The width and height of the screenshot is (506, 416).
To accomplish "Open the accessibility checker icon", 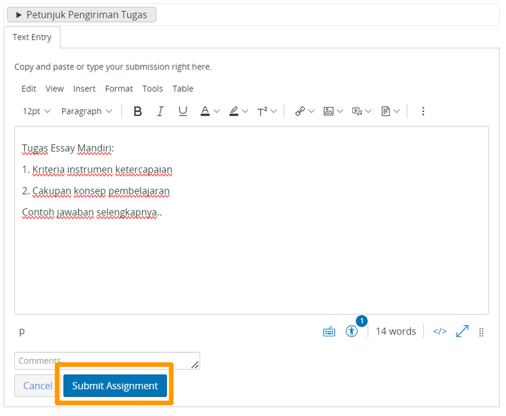I will coord(352,332).
